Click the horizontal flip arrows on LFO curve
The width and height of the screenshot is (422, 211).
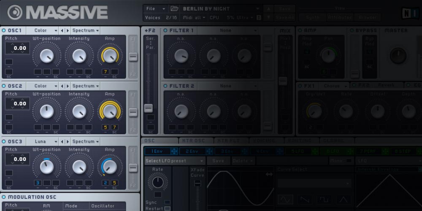pos(269,174)
